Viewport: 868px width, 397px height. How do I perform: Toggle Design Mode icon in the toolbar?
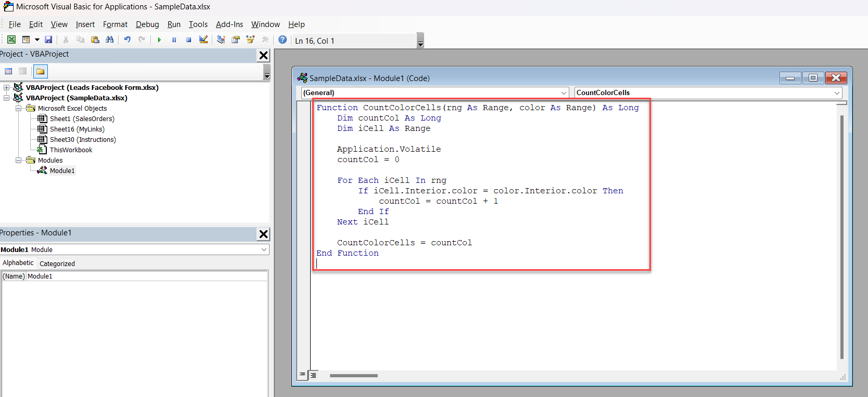pyautogui.click(x=203, y=39)
